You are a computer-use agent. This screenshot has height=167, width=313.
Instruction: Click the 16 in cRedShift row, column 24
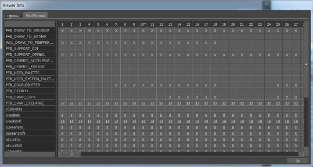tap(269, 122)
